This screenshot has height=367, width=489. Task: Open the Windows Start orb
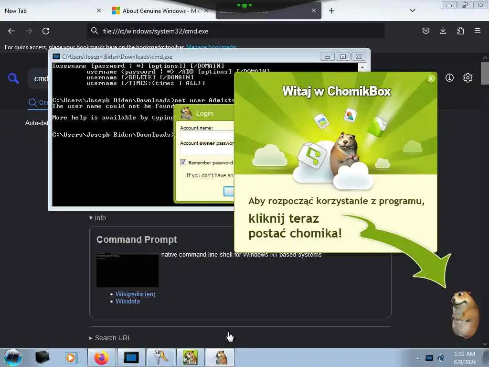pyautogui.click(x=13, y=357)
